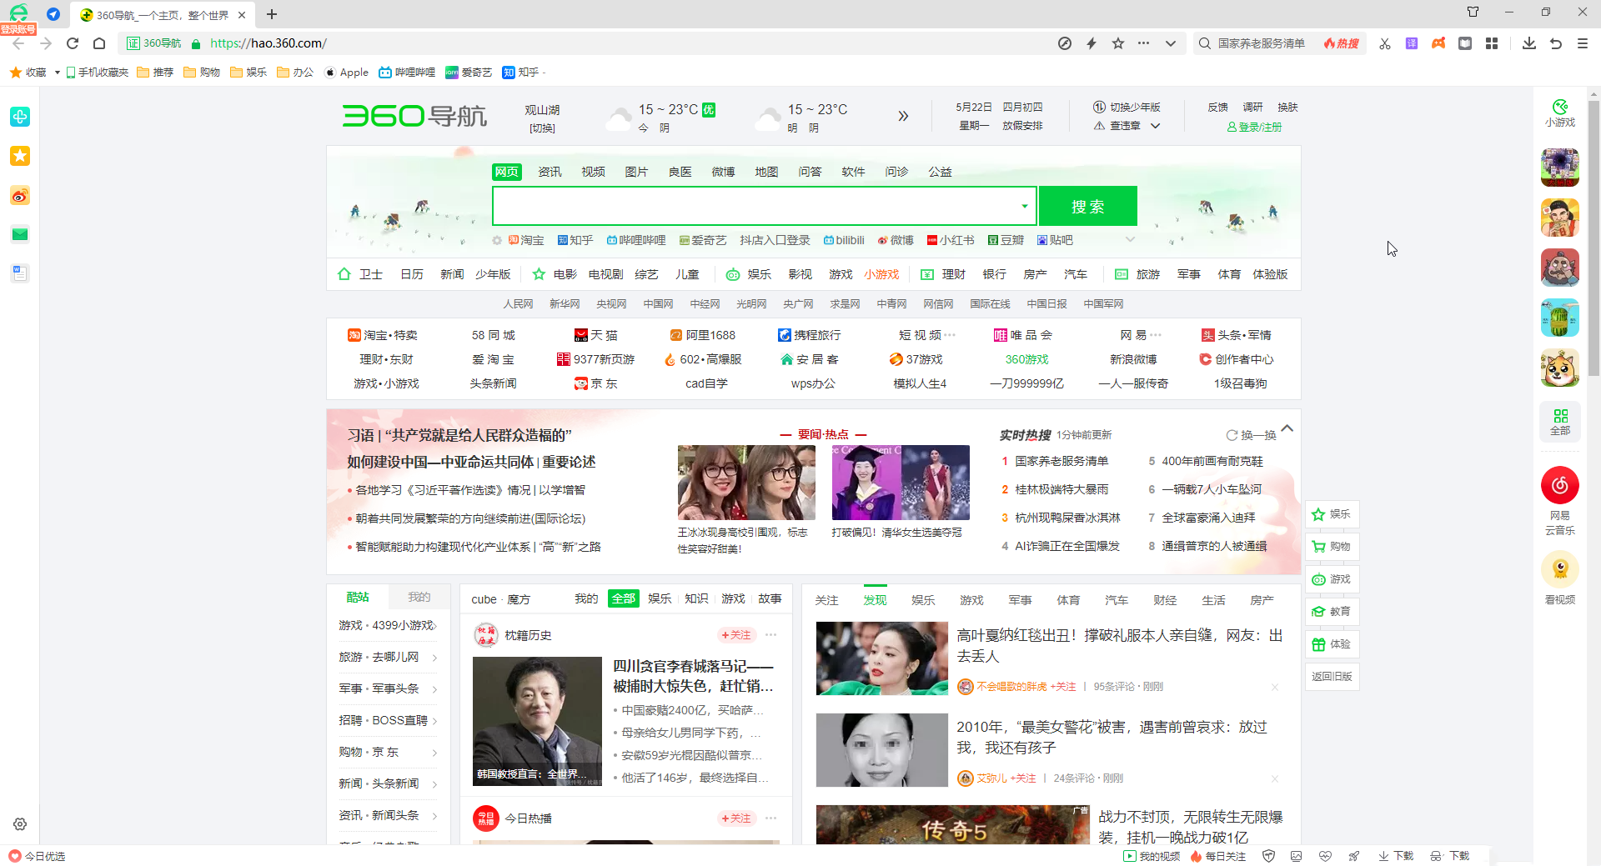1601x866 pixels.
Task: Click inside the main 360 search field
Action: (x=755, y=206)
